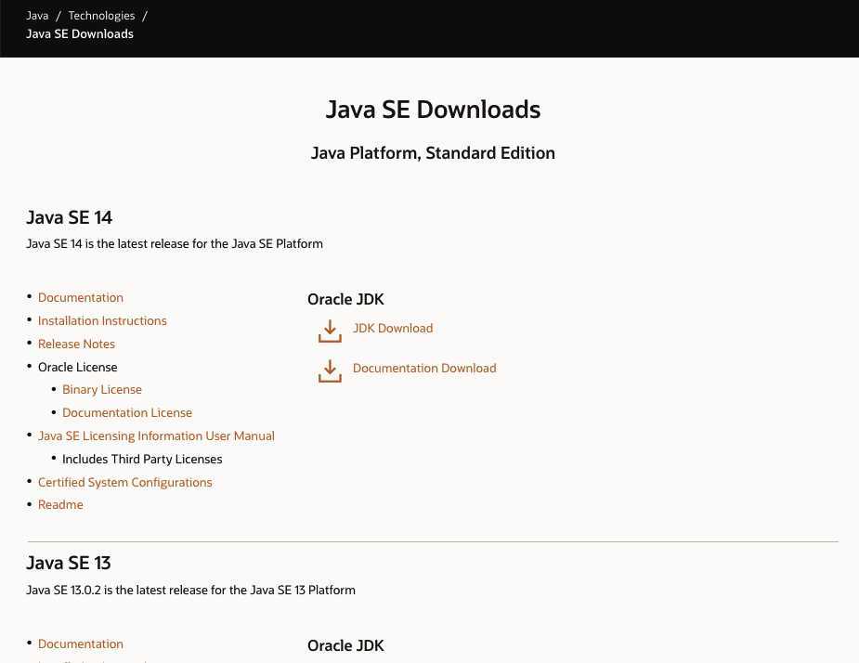Image resolution: width=859 pixels, height=663 pixels.
Task: Click the Java SE 13 section heading
Action: (69, 563)
